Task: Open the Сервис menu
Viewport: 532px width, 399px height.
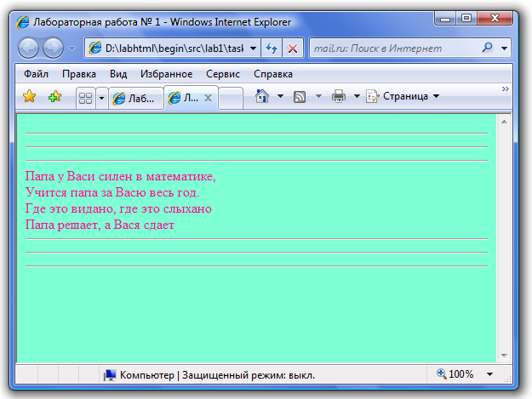Action: click(223, 74)
